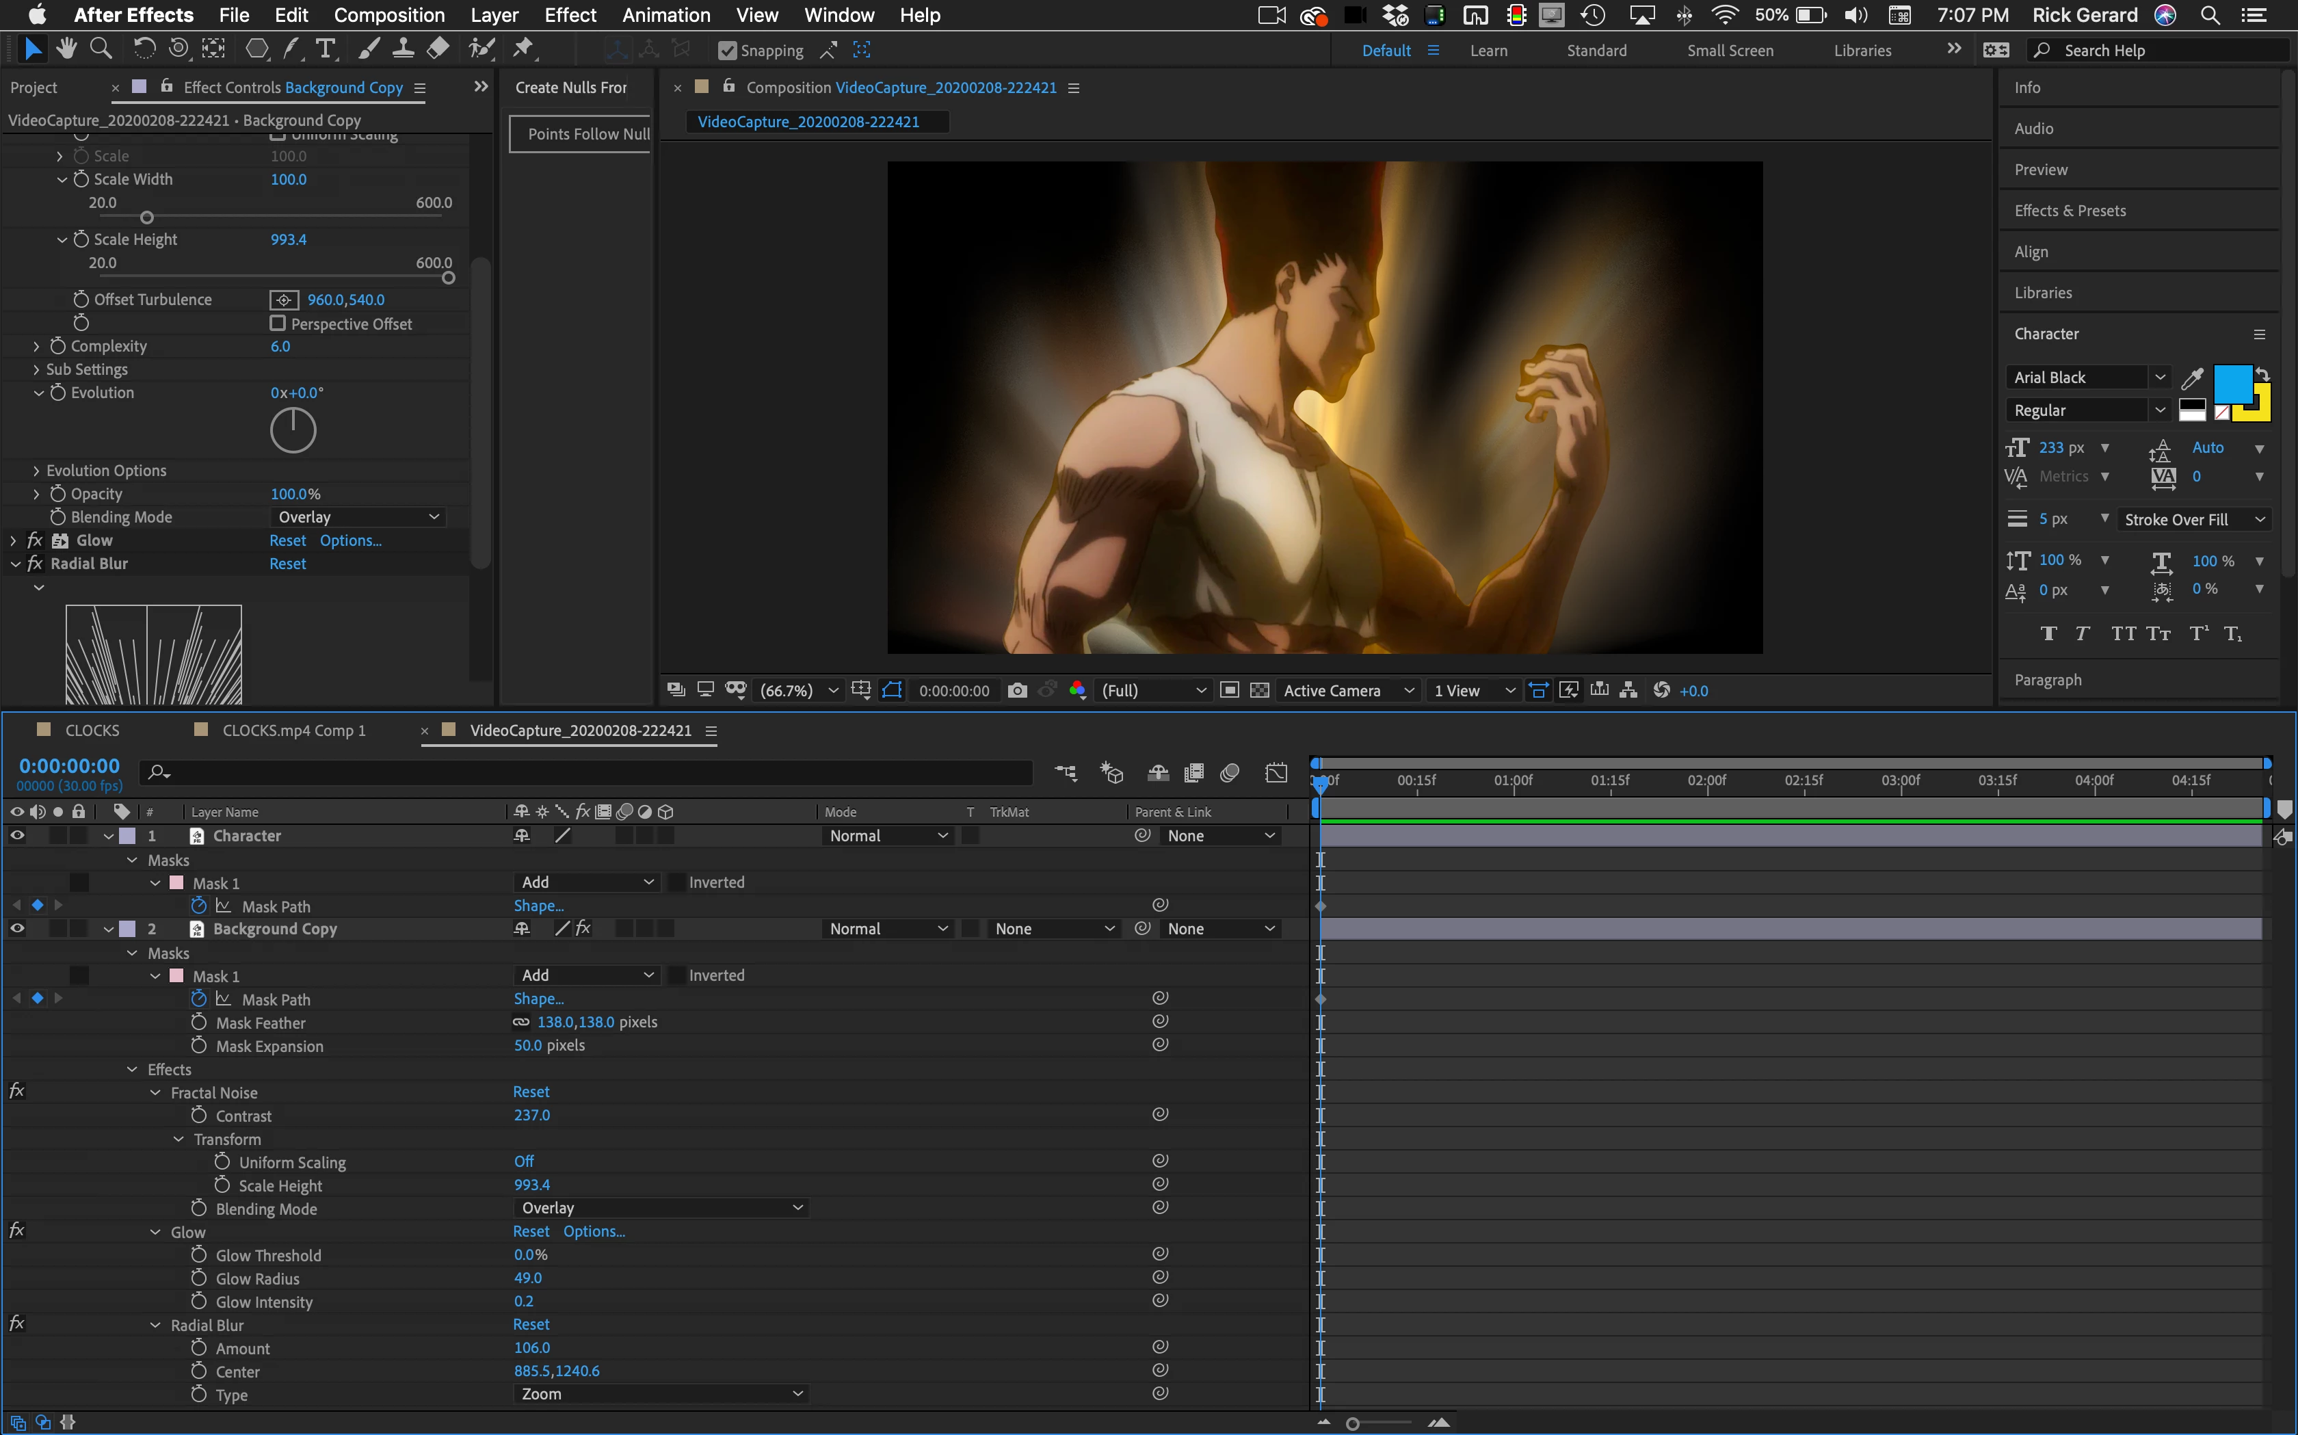Click the Take Snapshot camera icon
2298x1435 pixels.
pos(1017,690)
